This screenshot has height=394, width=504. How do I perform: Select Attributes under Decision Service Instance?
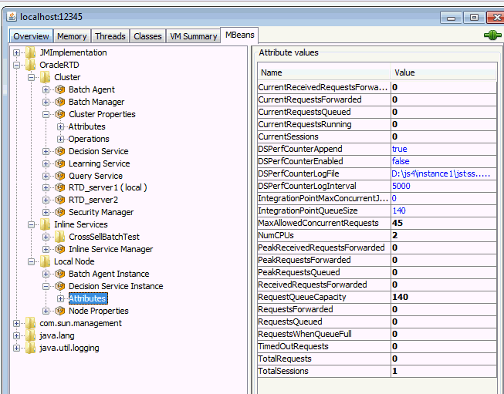pyautogui.click(x=88, y=298)
